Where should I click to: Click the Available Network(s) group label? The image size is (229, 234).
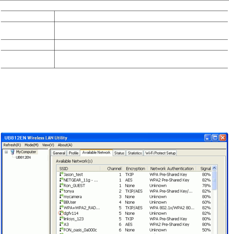[x=74, y=161]
